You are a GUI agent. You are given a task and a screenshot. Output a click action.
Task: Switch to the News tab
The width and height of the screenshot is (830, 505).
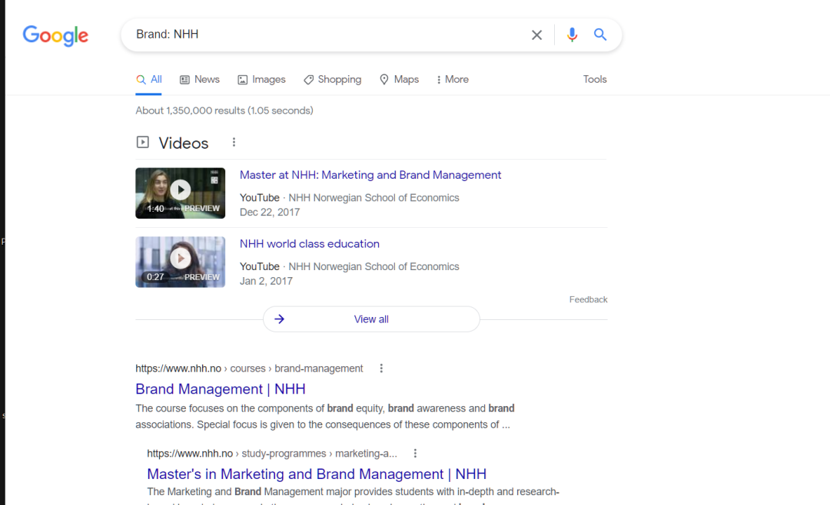200,79
